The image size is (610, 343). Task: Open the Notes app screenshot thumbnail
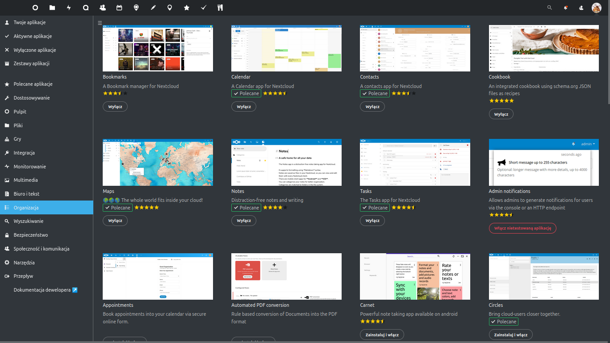[286, 162]
